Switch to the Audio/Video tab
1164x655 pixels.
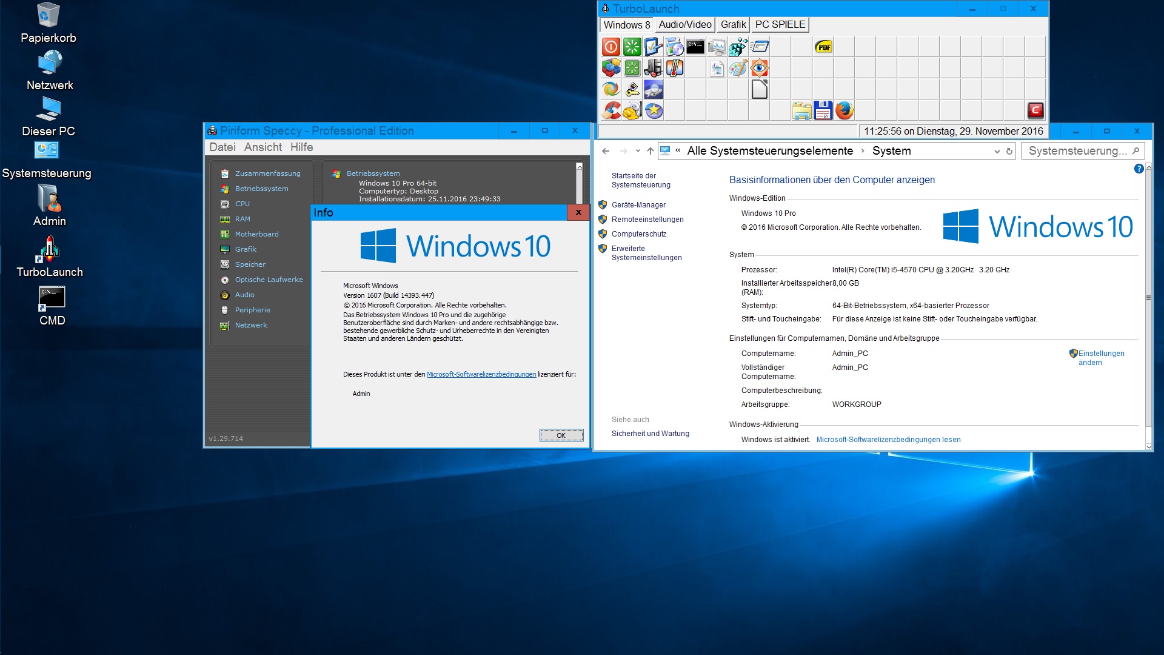click(x=684, y=25)
